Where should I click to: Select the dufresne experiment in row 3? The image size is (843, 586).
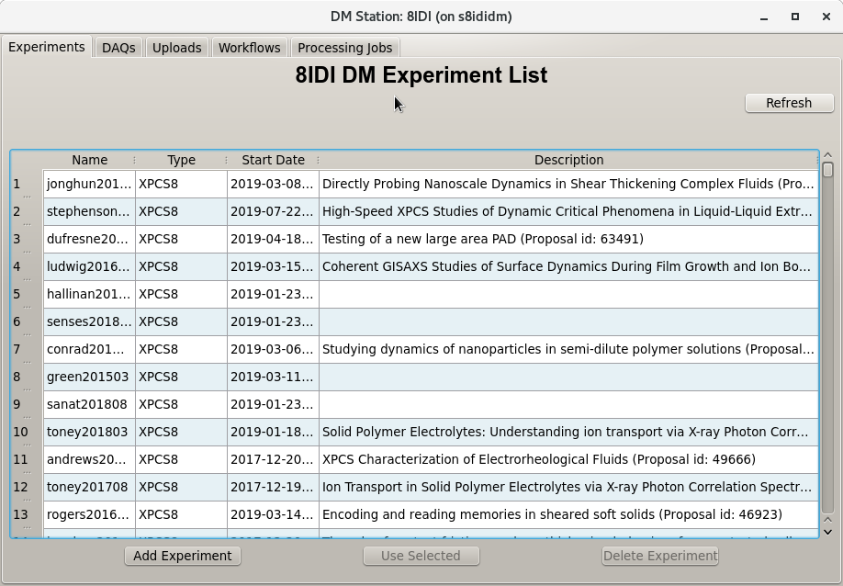coord(89,239)
